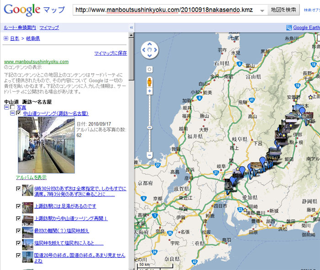This screenshot has height=270, width=320.
Task: Click the zoom in plus button
Action: coord(149,91)
